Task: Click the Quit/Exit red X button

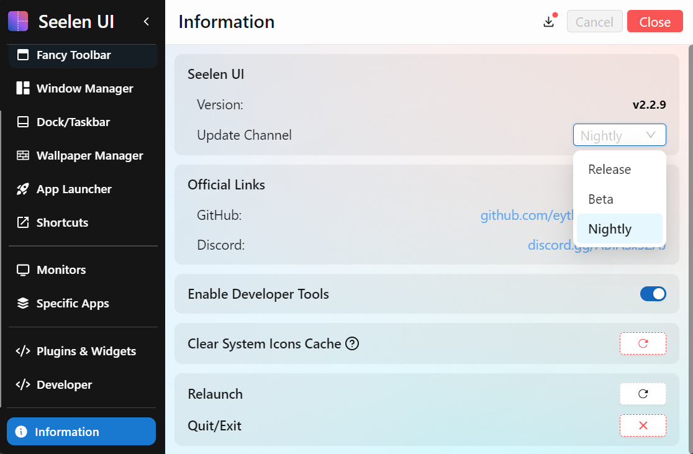Action: coord(643,425)
